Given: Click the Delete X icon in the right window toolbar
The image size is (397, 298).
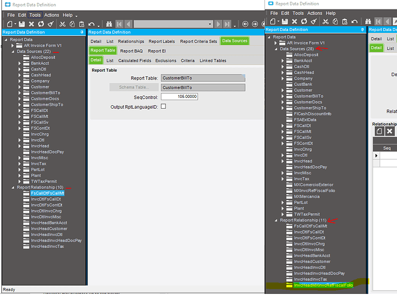Looking at the screenshot, I should click(294, 21).
